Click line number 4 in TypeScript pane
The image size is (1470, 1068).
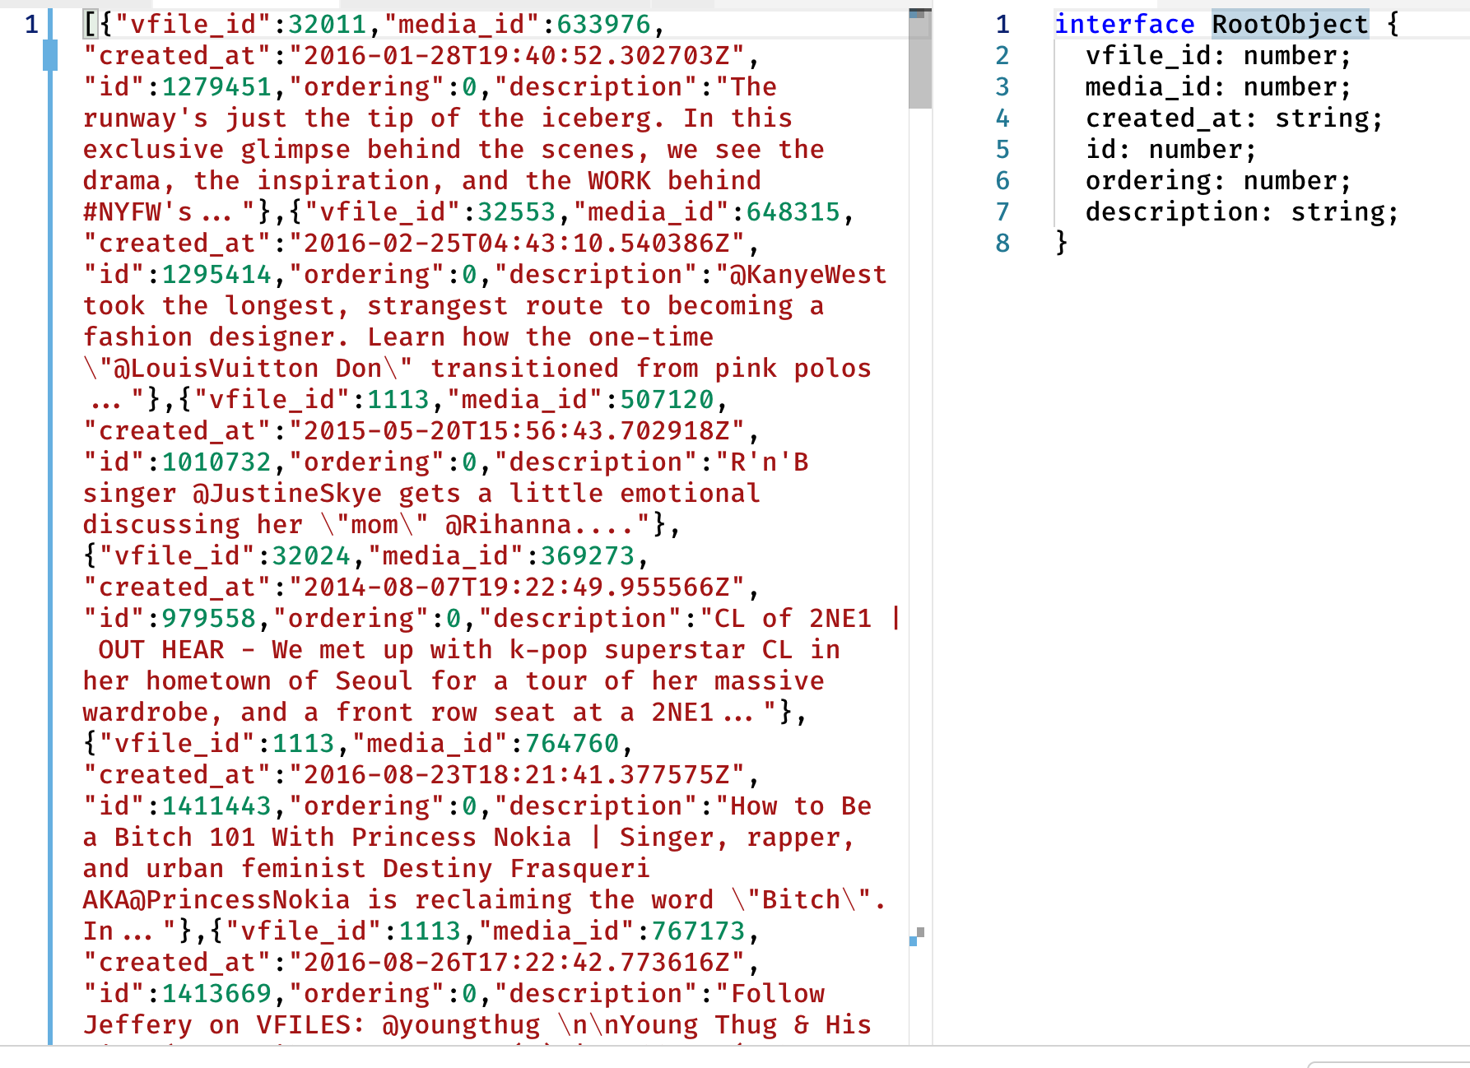click(x=1002, y=118)
